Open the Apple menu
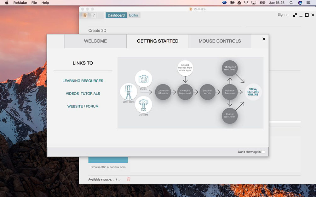Image resolution: width=316 pixels, height=197 pixels. pos(7,3)
